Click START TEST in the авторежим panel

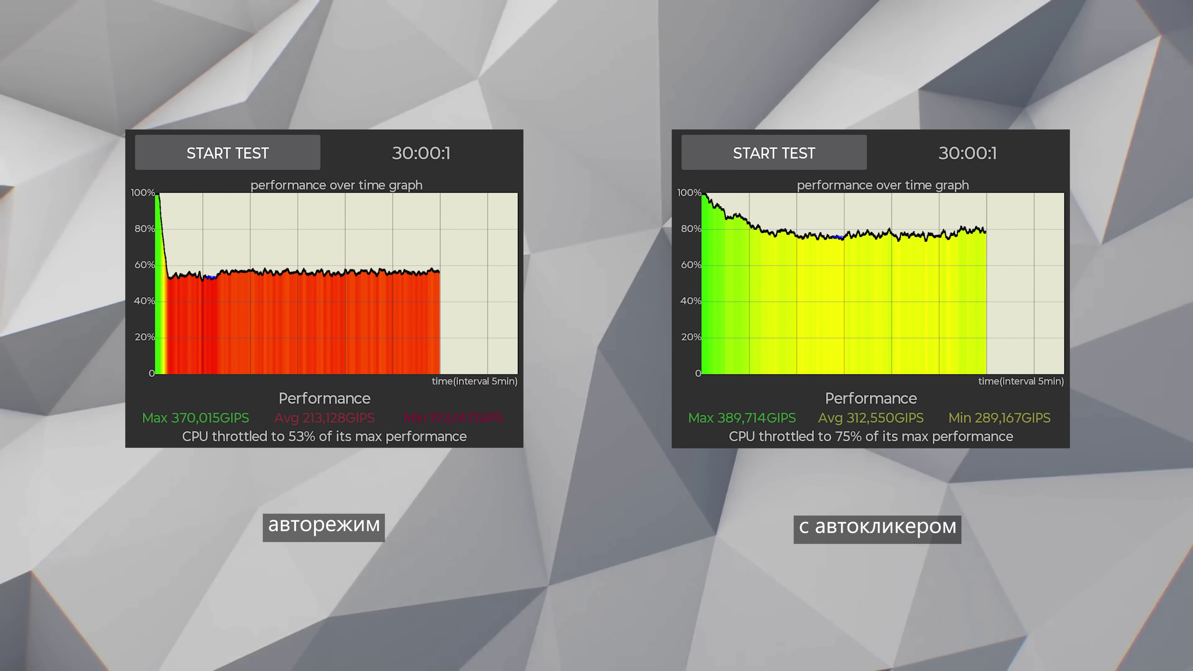[227, 152]
